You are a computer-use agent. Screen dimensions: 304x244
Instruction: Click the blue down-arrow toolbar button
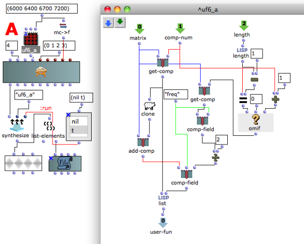[x=108, y=23]
